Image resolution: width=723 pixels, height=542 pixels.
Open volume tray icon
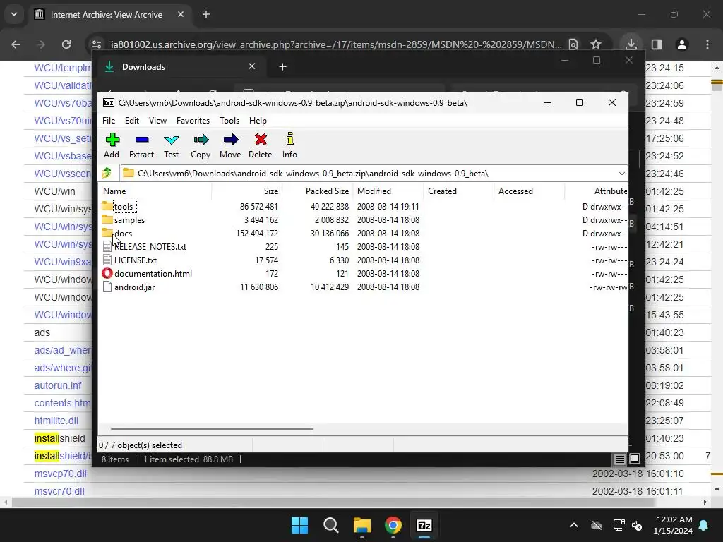pos(637,525)
